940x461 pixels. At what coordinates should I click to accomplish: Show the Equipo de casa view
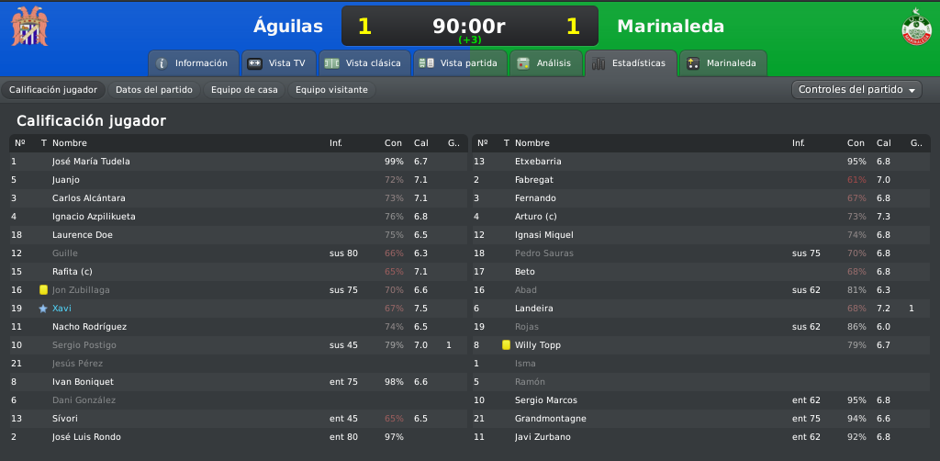244,90
